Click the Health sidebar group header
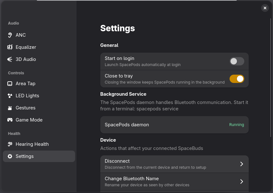The image size is (273, 193). 14,134
